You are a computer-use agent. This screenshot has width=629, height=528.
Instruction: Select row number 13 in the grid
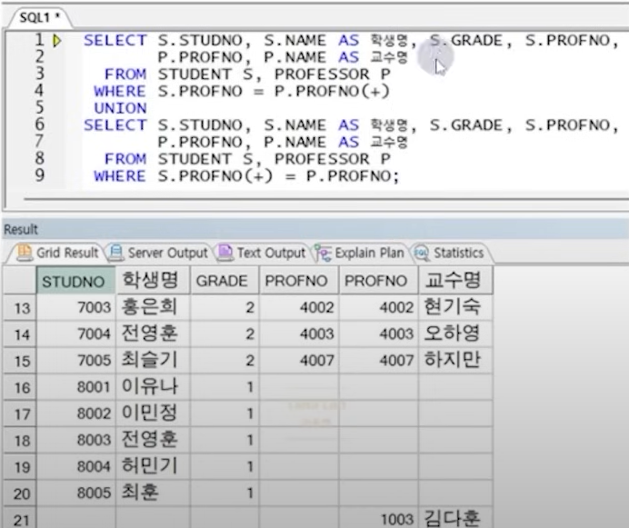[20, 308]
